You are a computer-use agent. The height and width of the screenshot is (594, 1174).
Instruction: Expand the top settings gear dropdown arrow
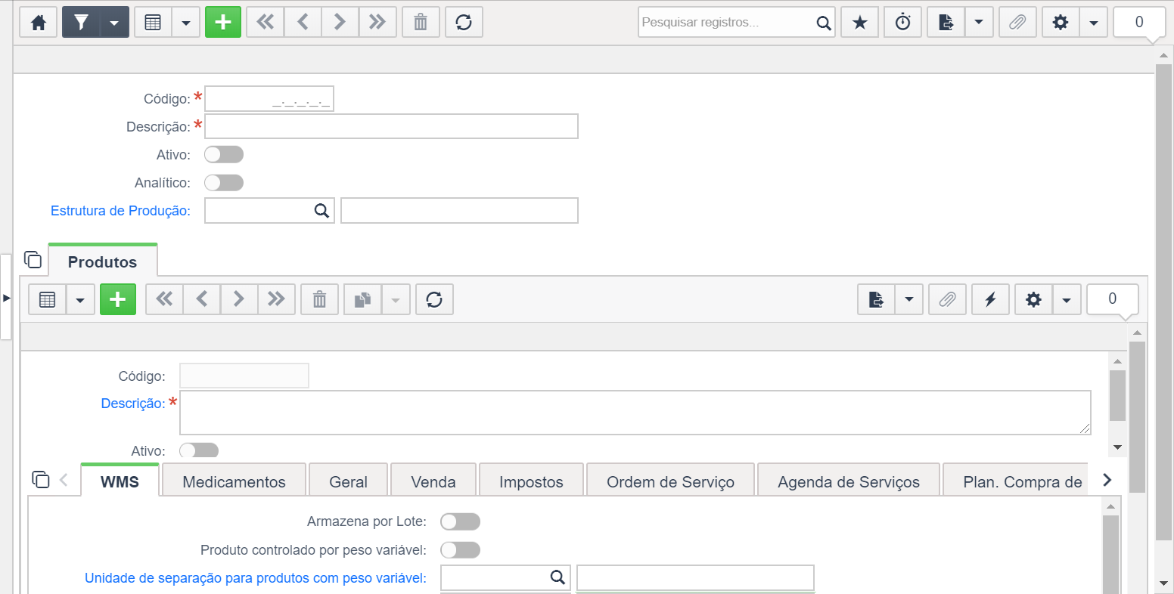coord(1093,23)
